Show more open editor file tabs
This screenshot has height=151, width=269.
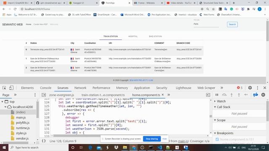169,95
